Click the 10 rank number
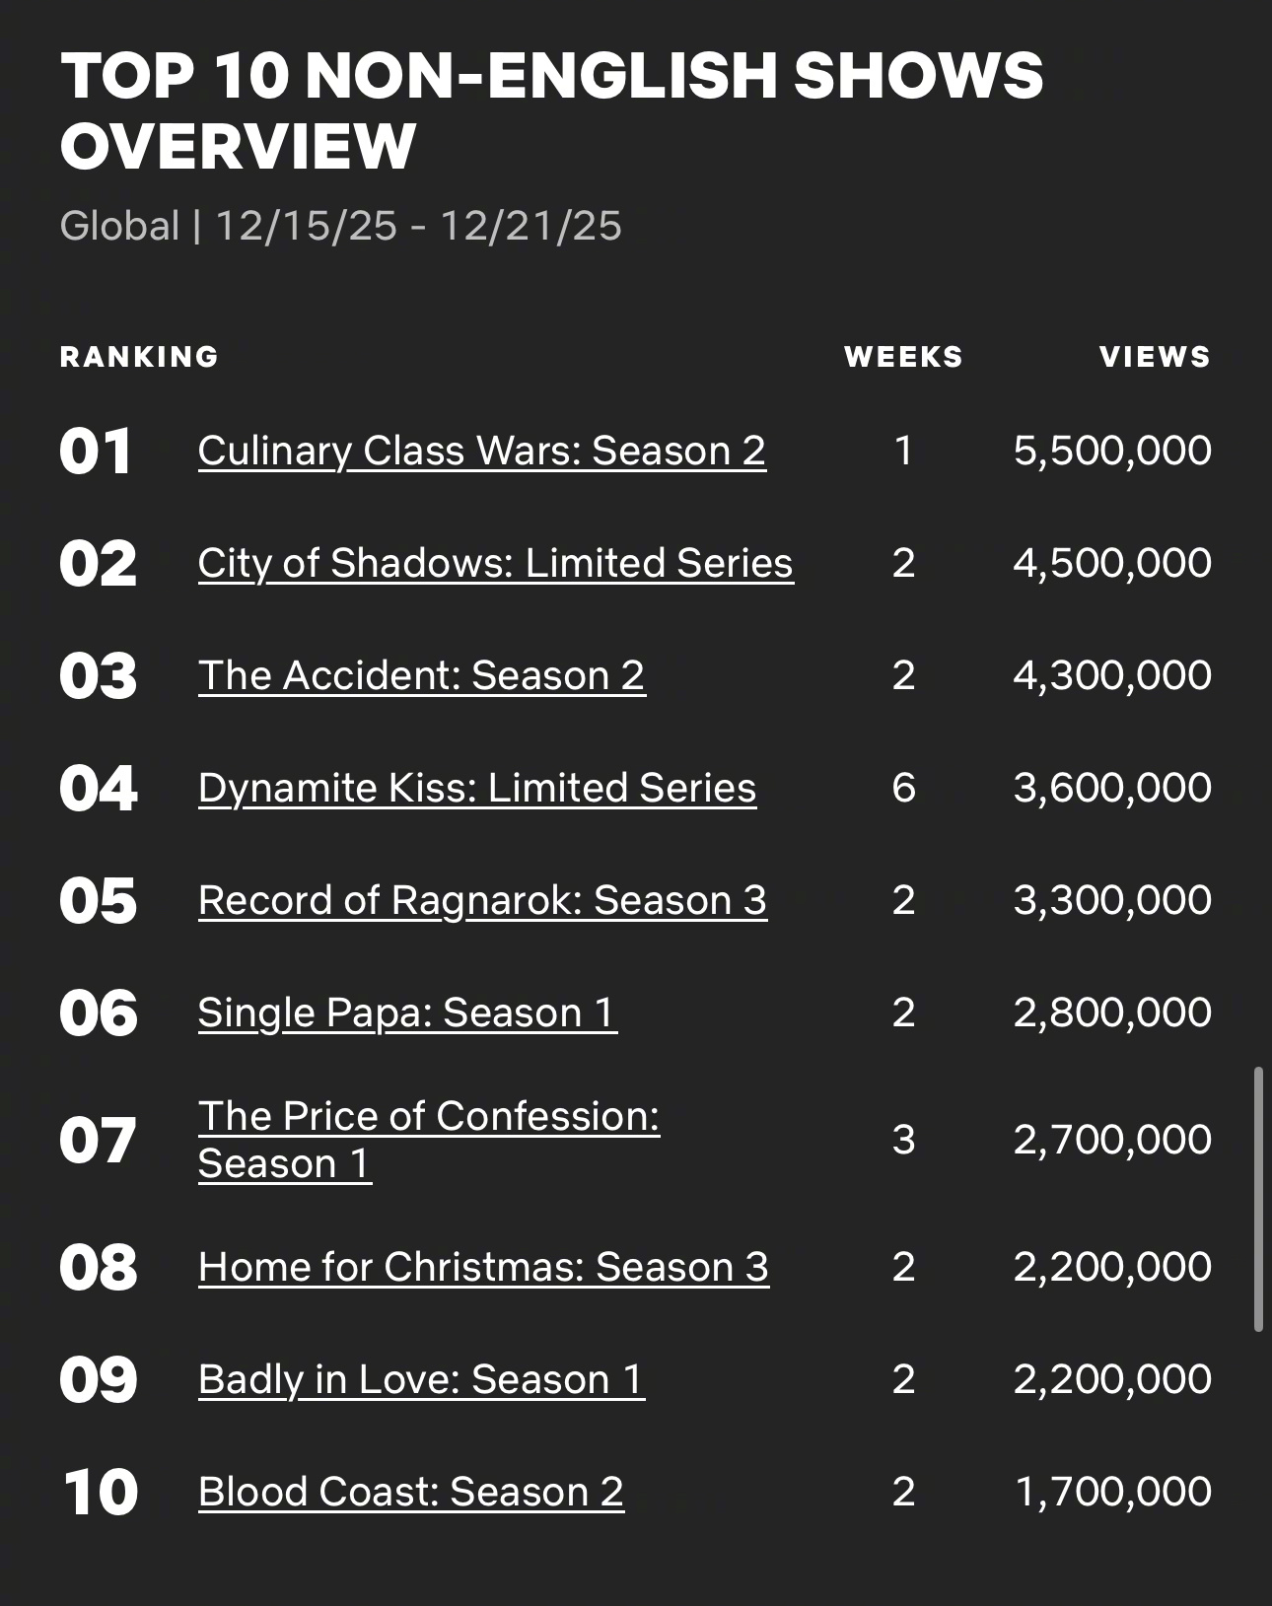The image size is (1272, 1606). point(100,1493)
